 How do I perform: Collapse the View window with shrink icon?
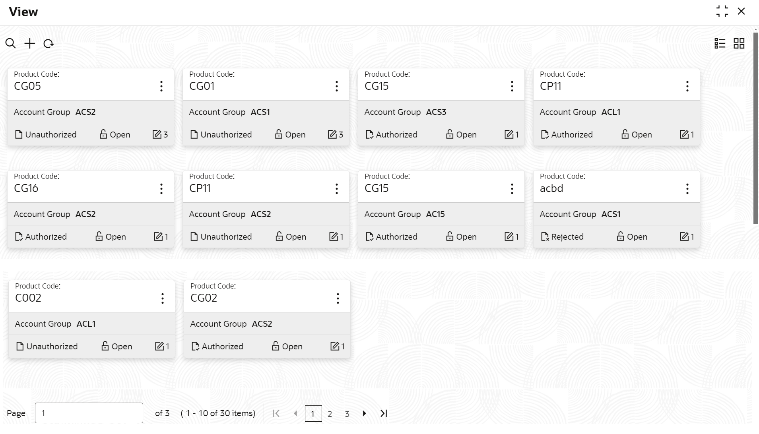coord(722,11)
